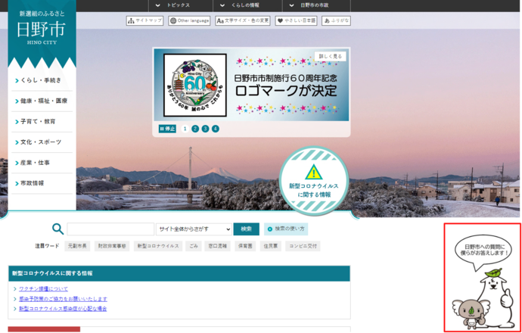Expand the 日野市の市政 top menu

coord(316,5)
